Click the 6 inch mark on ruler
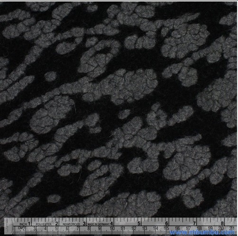238x236 pixels. click(x=166, y=224)
